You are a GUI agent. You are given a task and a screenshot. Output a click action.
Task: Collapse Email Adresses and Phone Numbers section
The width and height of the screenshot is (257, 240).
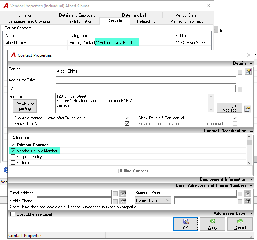(x=251, y=185)
